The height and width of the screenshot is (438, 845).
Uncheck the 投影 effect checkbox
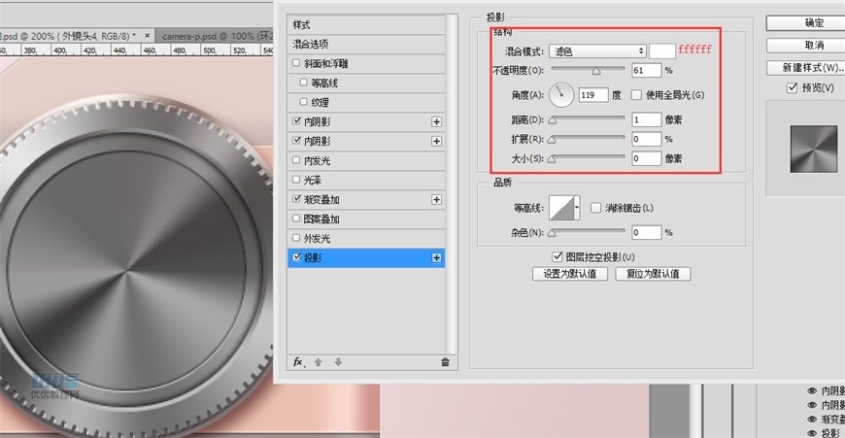296,257
